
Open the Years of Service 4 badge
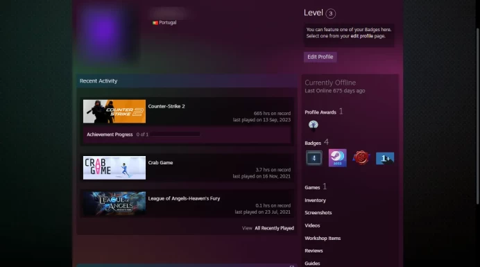pyautogui.click(x=314, y=158)
